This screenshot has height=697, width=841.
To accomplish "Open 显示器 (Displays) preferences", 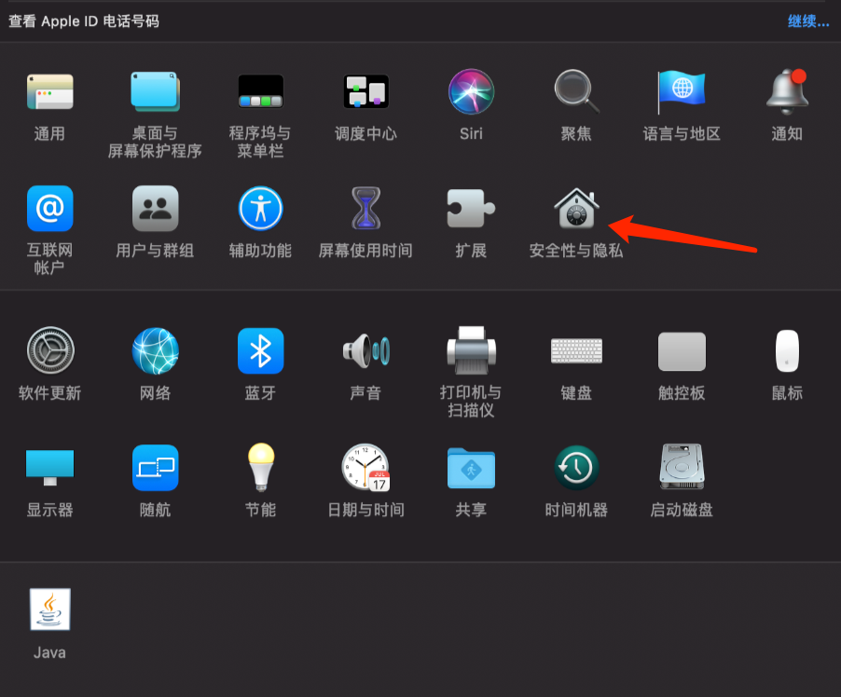I will [x=49, y=468].
